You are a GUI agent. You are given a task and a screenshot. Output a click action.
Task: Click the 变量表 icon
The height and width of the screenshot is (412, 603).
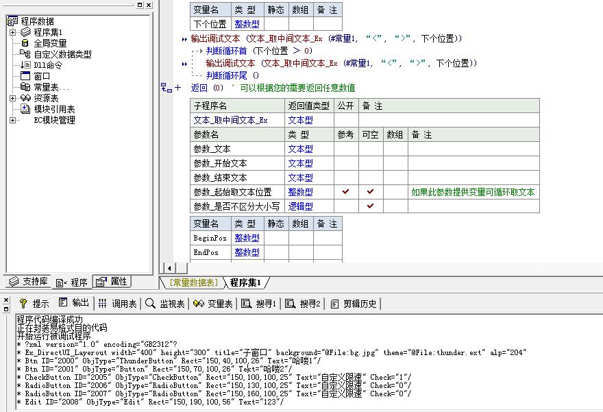tap(199, 304)
